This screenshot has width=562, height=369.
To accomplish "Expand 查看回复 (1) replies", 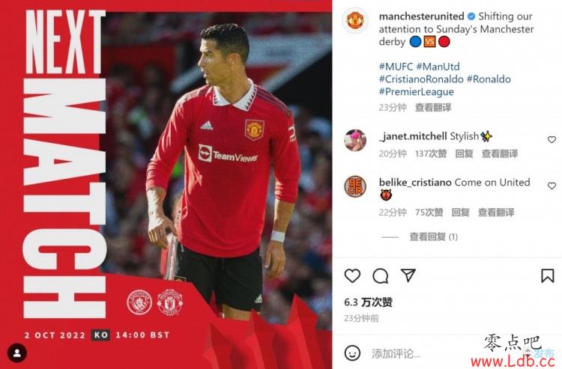I will tap(433, 237).
